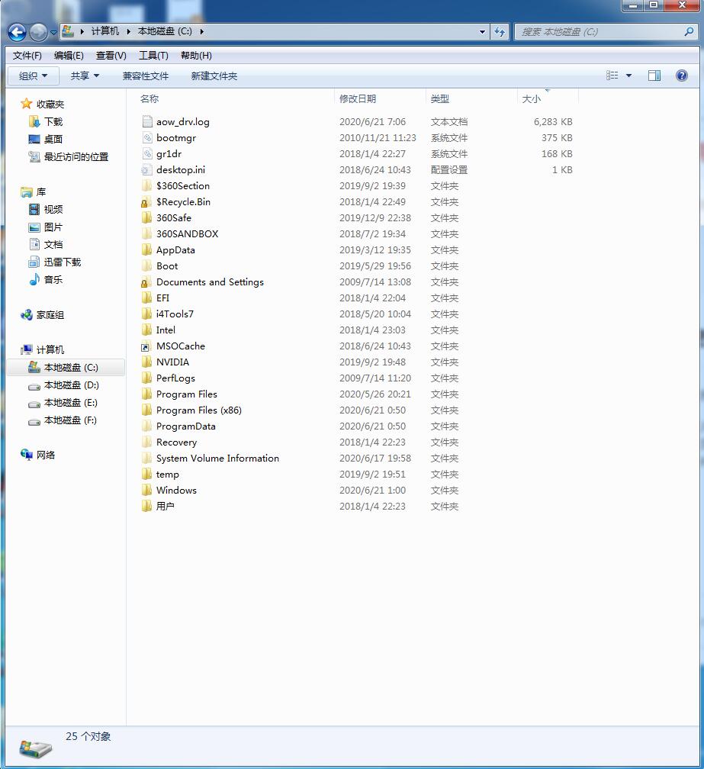Open the recent pages dropdown arrow
This screenshot has width=704, height=769.
pos(53,33)
